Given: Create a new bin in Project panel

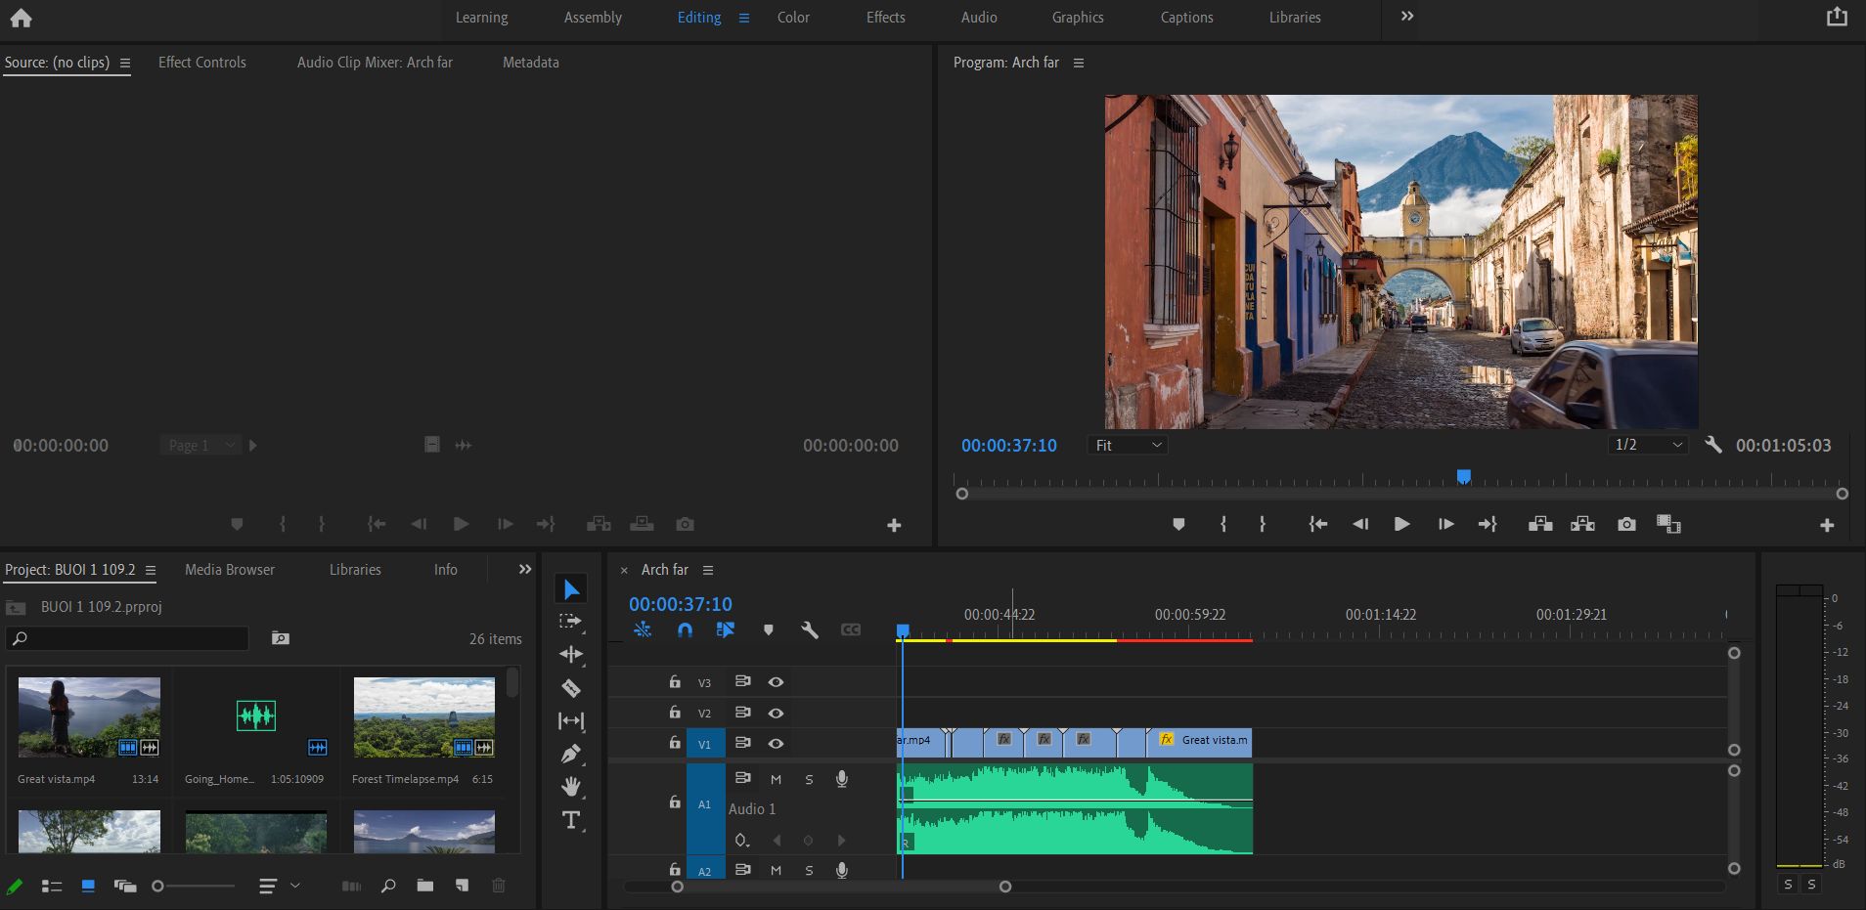Looking at the screenshot, I should (x=424, y=886).
